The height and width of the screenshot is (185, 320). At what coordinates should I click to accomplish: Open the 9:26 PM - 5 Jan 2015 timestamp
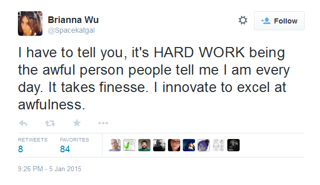pos(50,169)
